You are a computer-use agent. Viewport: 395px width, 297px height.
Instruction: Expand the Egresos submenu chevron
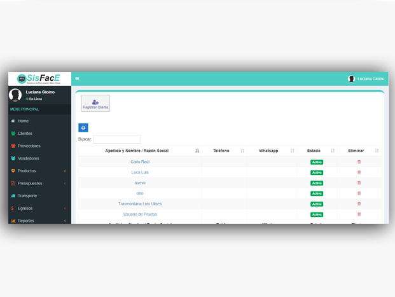[x=65, y=209]
